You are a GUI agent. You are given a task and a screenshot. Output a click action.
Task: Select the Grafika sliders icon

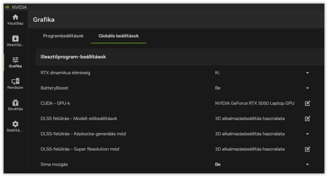16,60
